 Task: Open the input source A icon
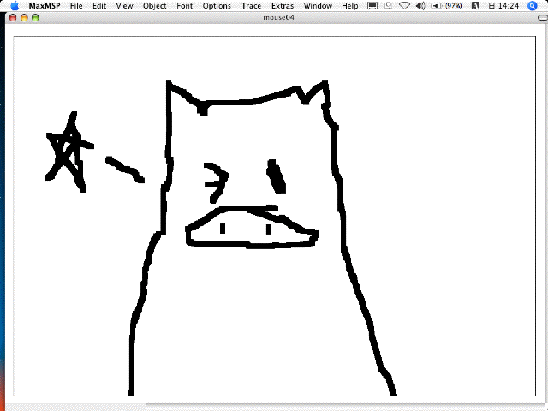coord(475,6)
